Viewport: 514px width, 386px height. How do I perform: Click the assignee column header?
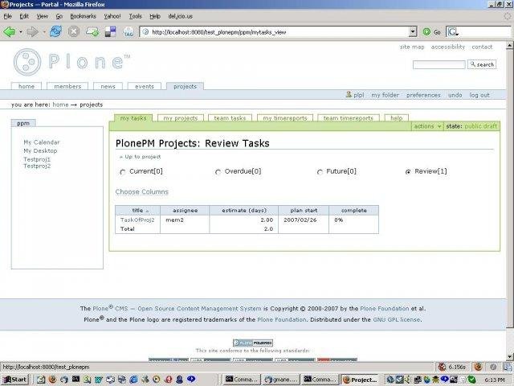[x=185, y=211]
